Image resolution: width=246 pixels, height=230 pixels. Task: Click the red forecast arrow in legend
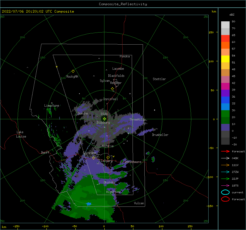tap(225, 151)
